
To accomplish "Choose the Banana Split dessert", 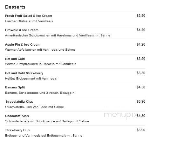I will click(15, 87).
